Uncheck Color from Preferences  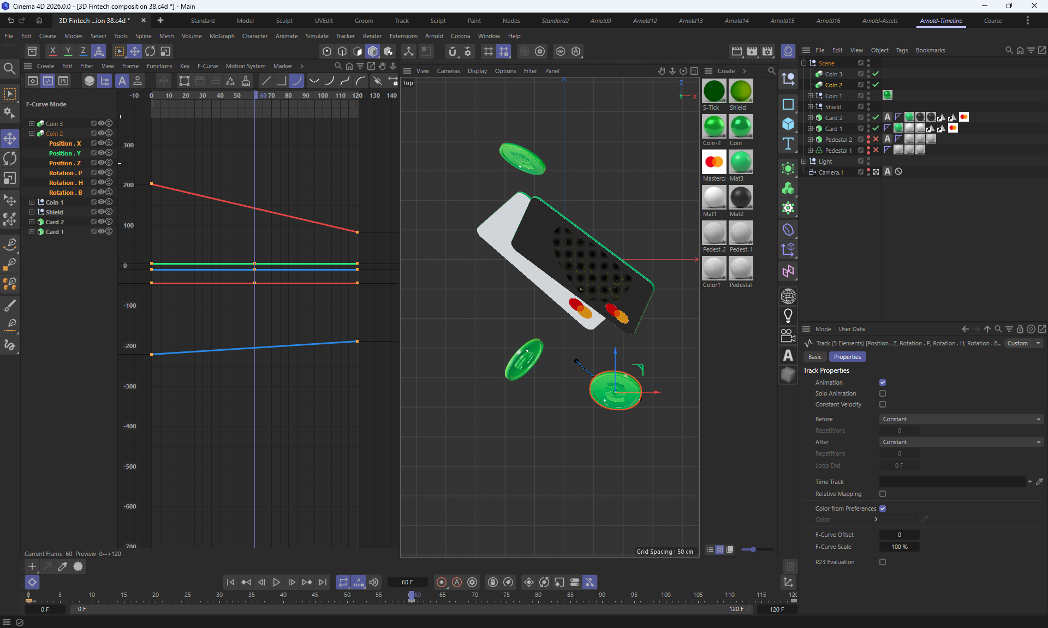[x=883, y=509]
